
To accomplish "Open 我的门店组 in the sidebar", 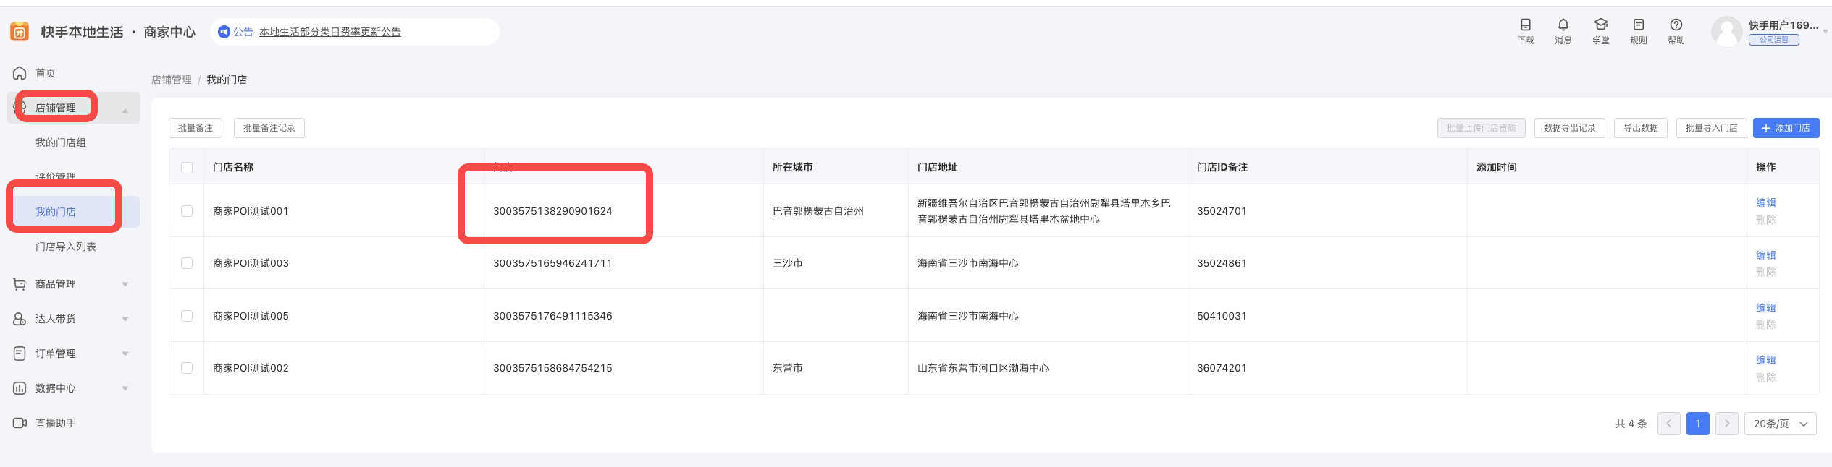I will coord(61,142).
